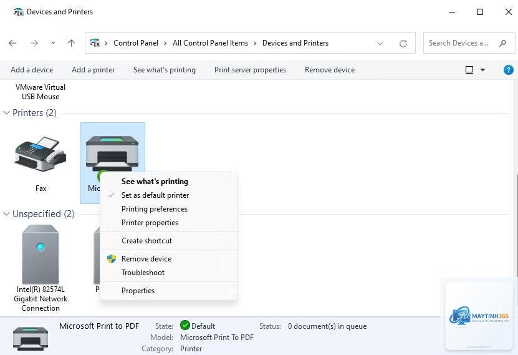The width and height of the screenshot is (518, 355).
Task: Open Printing preferences from context menu
Action: [x=154, y=209]
